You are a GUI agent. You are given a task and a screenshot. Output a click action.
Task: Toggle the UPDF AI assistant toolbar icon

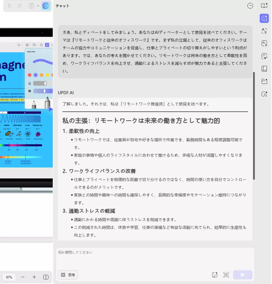point(46,6)
